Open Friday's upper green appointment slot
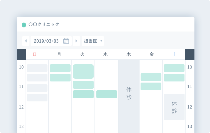Viewport: 210px width, 133px height. [x=151, y=77]
